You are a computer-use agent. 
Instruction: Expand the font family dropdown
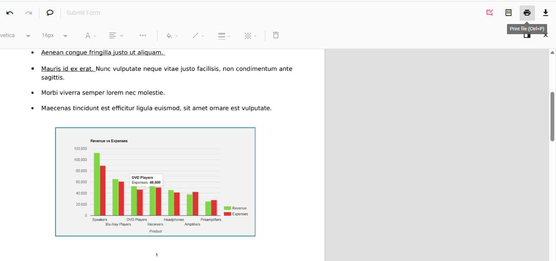[28, 36]
